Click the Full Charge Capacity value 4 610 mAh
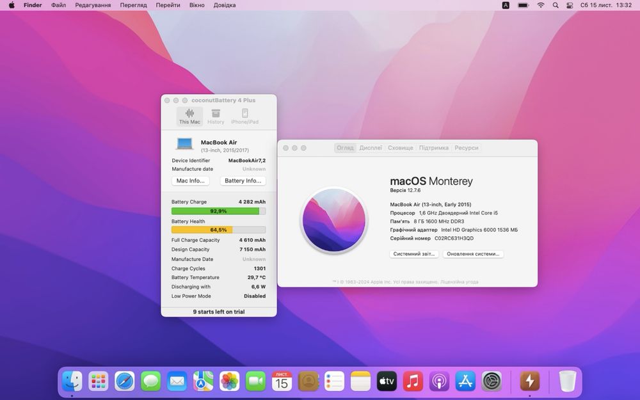Image resolution: width=640 pixels, height=400 pixels. 252,240
